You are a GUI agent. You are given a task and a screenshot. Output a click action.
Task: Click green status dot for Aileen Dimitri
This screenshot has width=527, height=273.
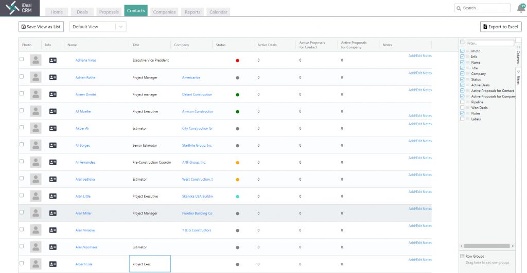point(237,95)
